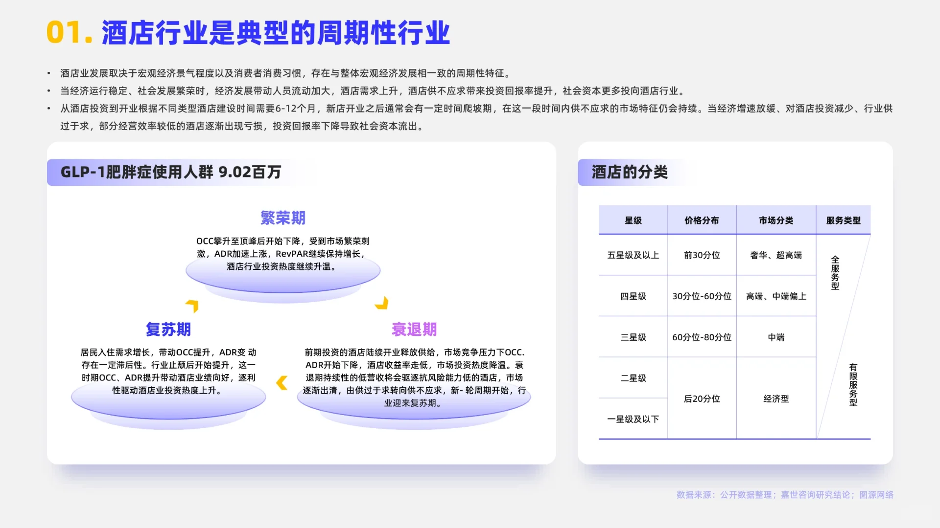
Task: Click the 30分位-60分位 price cell
Action: coord(702,296)
